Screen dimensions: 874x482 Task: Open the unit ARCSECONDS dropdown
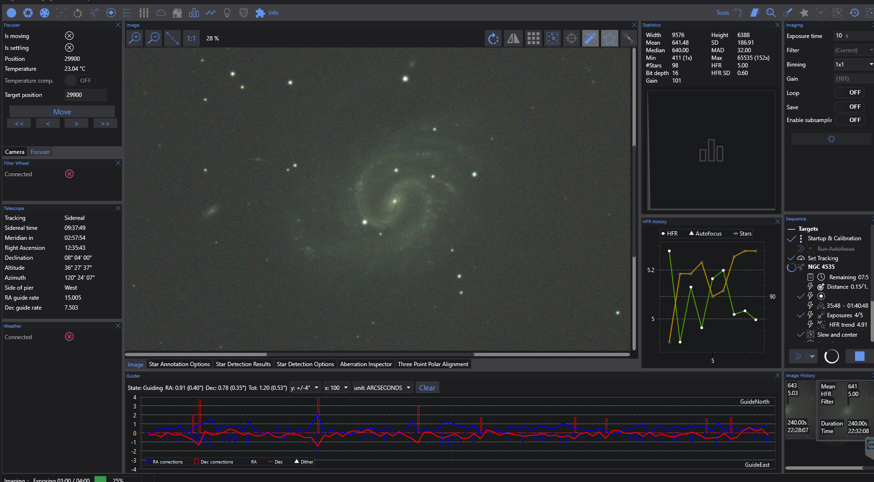[x=382, y=388]
